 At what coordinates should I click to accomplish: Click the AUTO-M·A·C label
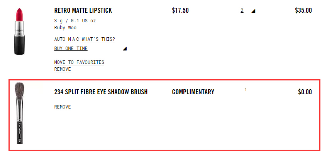(x=66, y=39)
